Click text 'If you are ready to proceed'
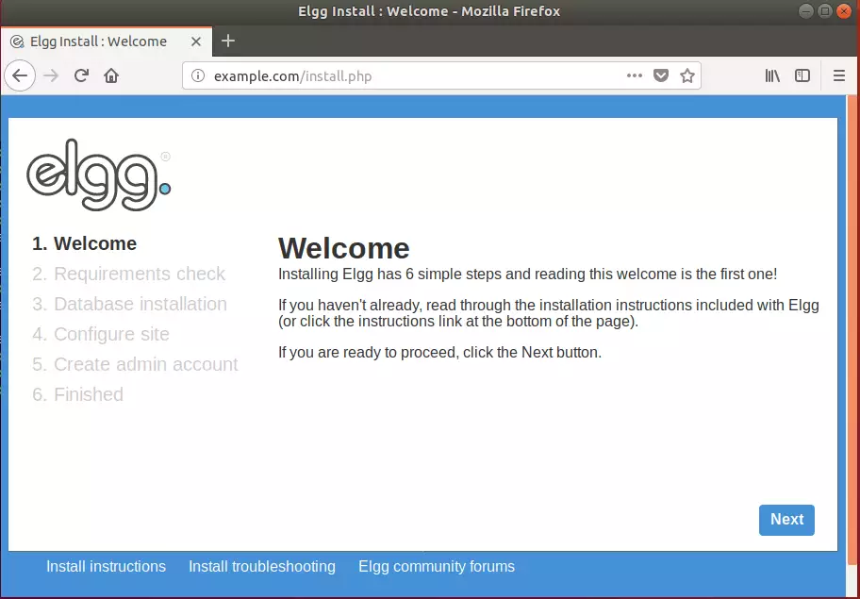This screenshot has width=860, height=599. click(x=368, y=352)
